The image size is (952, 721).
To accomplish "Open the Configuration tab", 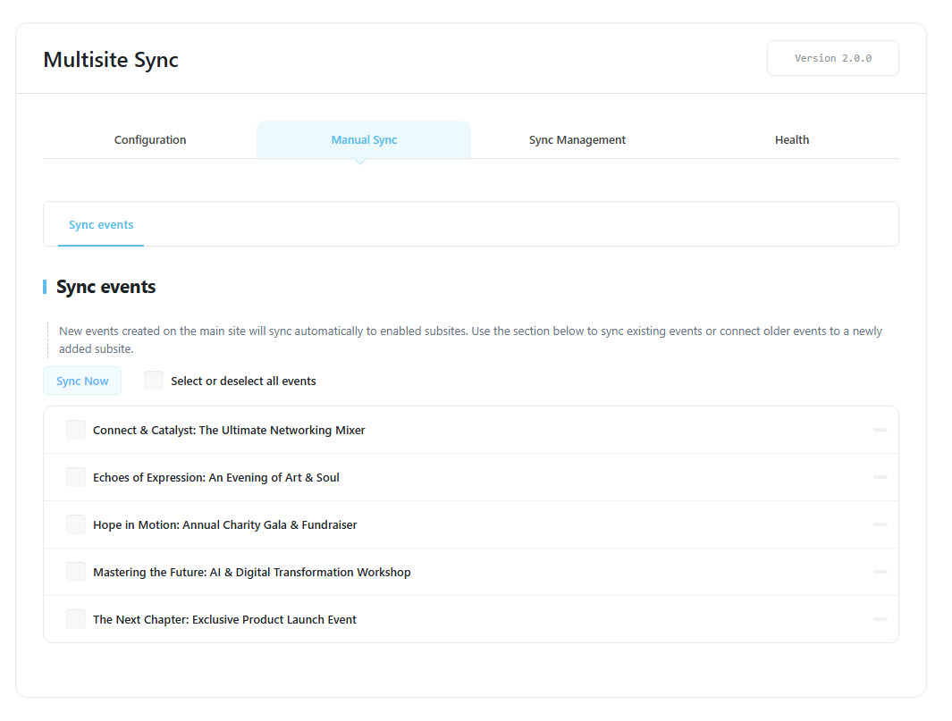I will [150, 139].
